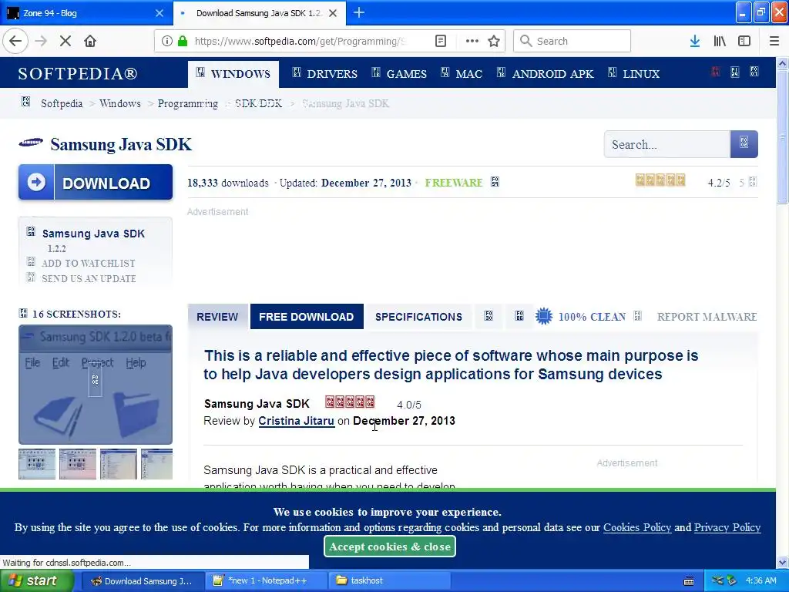Open a new browser tab
Screen dimensions: 789x592
pos(359,12)
